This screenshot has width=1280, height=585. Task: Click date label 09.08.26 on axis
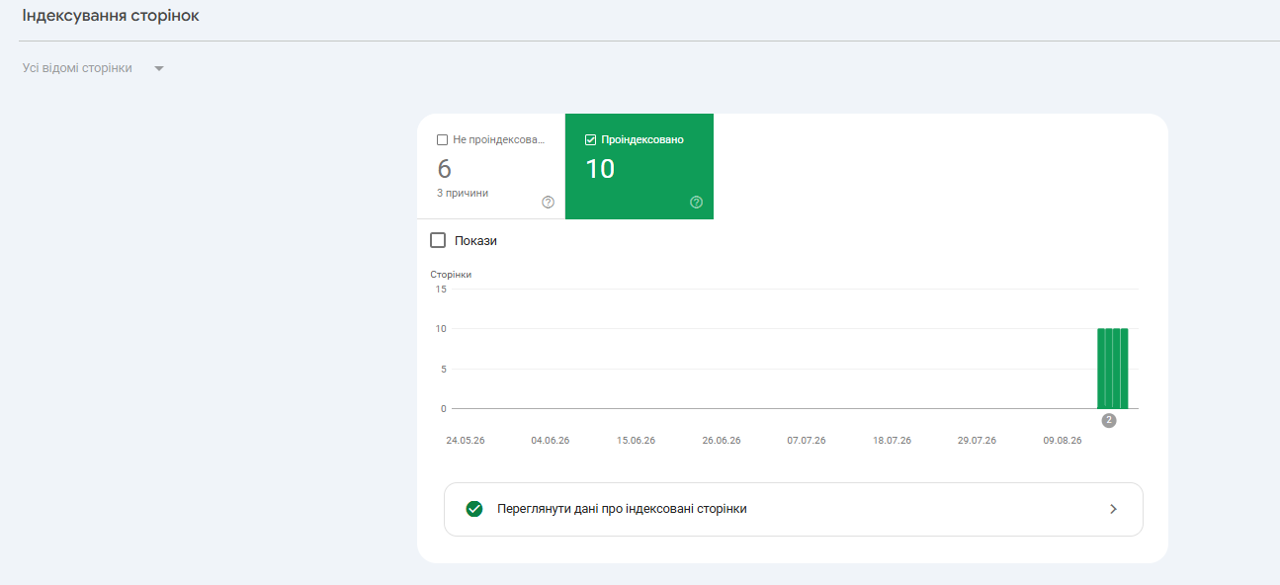pos(1063,441)
